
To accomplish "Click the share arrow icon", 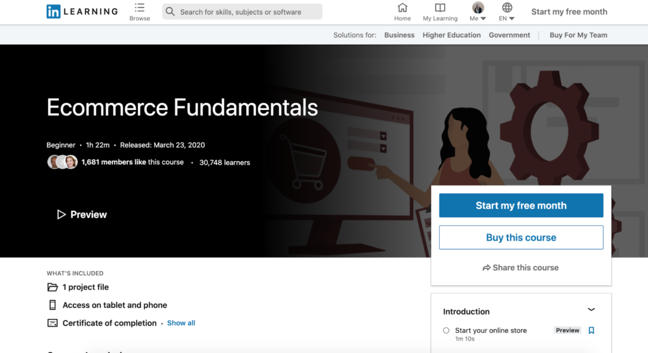I will pyautogui.click(x=487, y=268).
